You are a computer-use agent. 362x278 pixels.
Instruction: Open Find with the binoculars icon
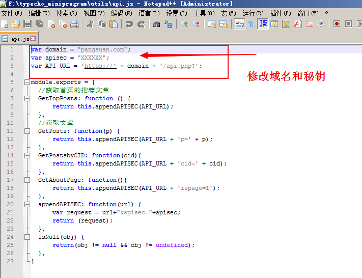(156, 24)
